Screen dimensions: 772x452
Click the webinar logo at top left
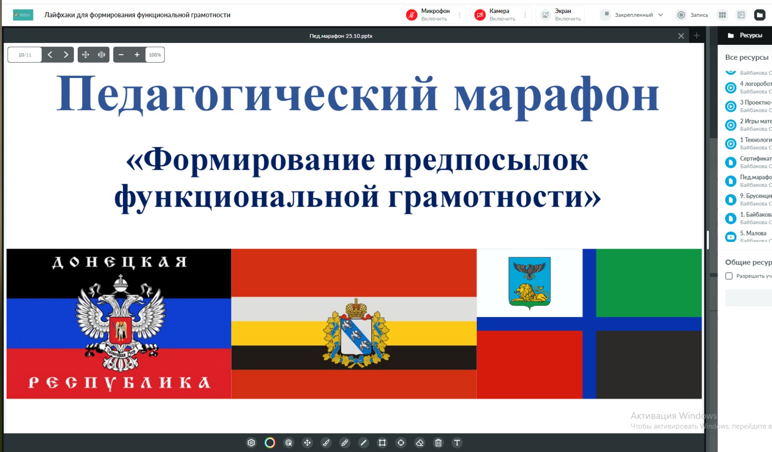click(23, 15)
